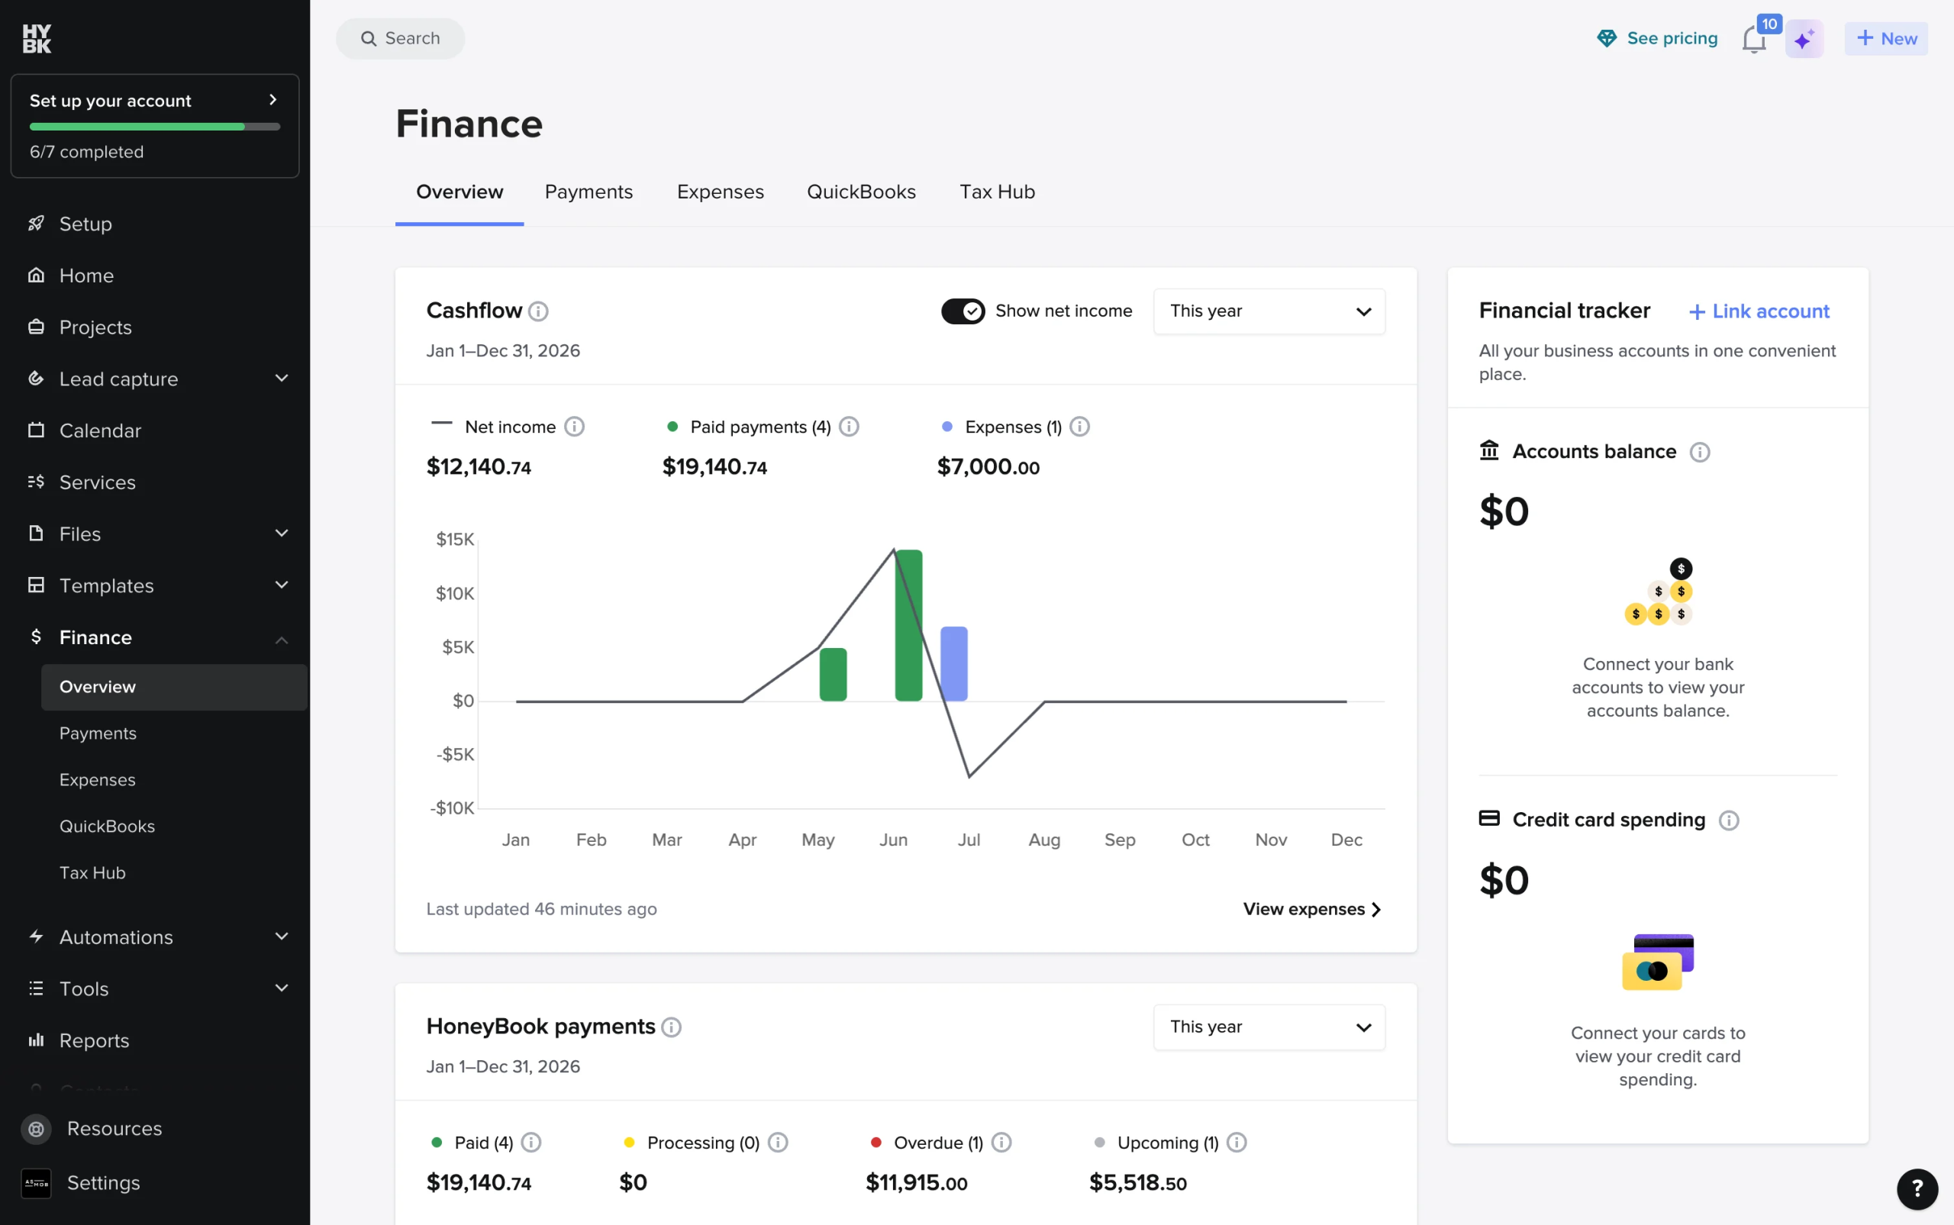Toggle the Show net income switch

coord(963,311)
